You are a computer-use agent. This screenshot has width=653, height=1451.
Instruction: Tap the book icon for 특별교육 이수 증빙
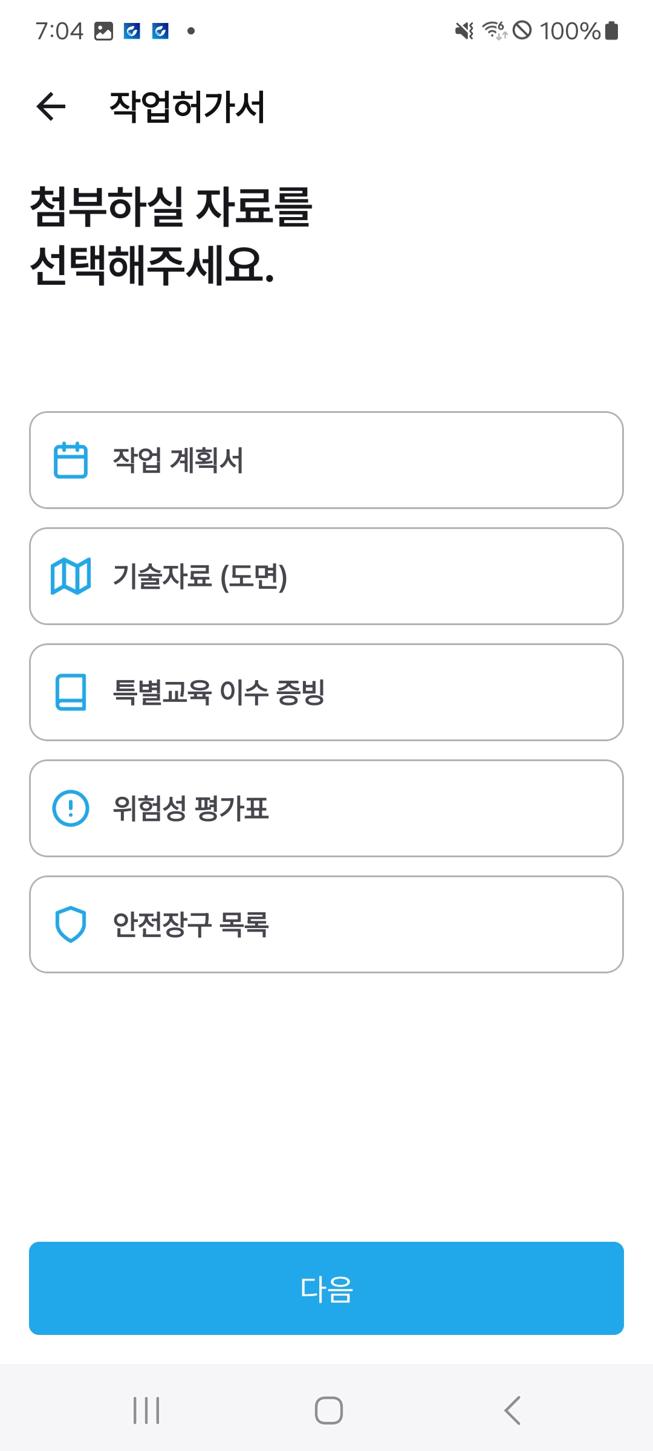[71, 692]
